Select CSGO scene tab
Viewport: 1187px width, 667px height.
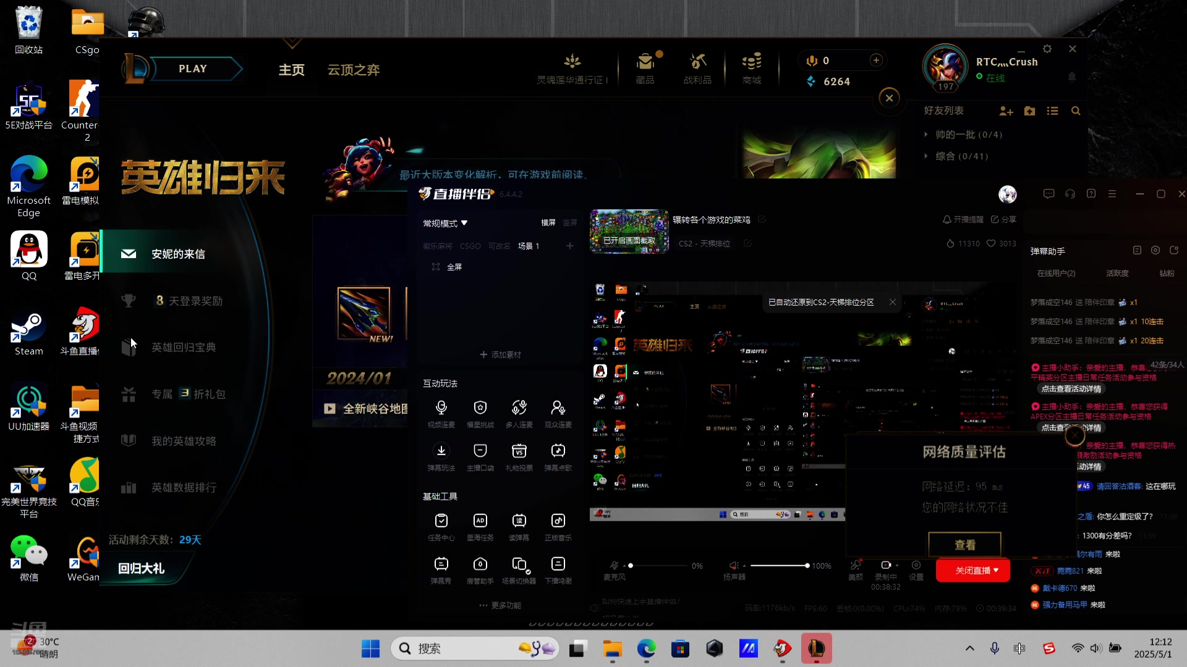(470, 246)
